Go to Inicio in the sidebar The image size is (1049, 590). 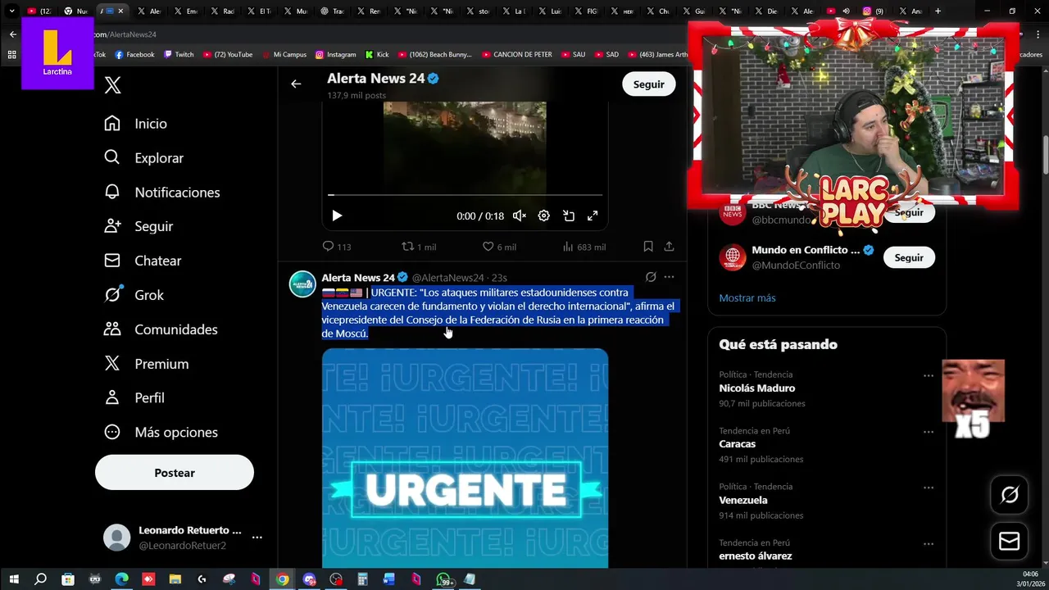136,124
